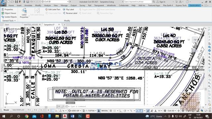This screenshot has height=119, width=212.
Task: Toggle grid display in status bar
Action: coord(111,111)
